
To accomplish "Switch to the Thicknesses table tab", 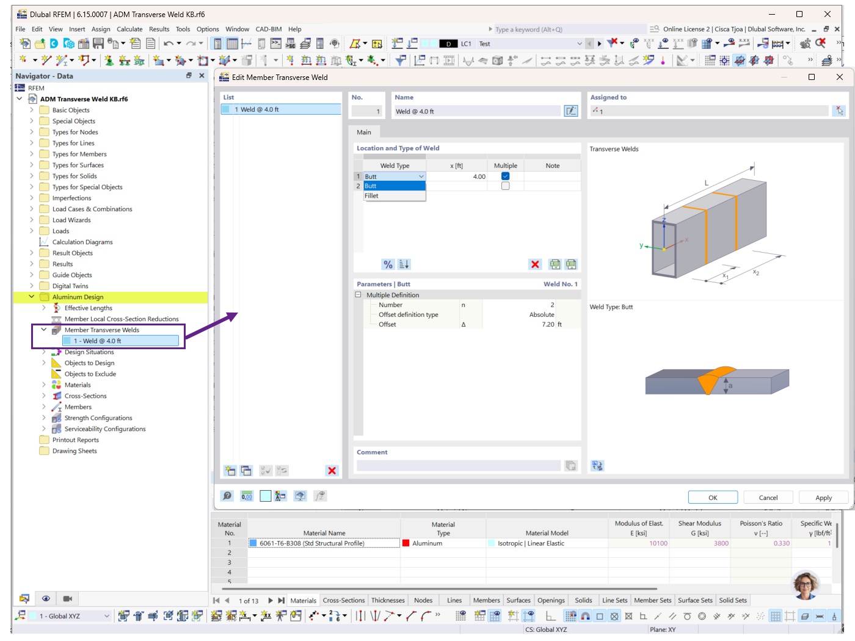I will [x=388, y=601].
